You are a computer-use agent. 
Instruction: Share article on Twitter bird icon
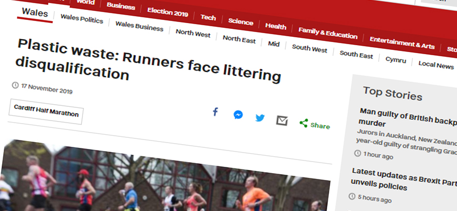(260, 118)
